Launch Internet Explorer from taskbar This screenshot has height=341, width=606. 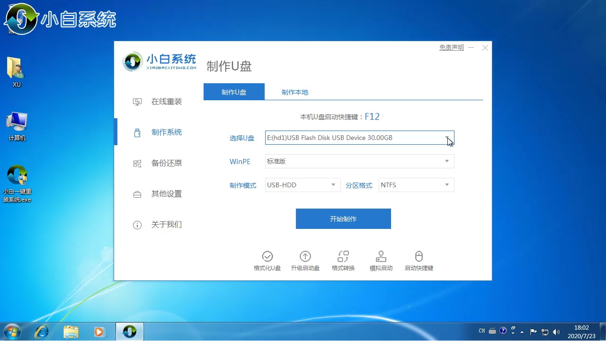[42, 332]
